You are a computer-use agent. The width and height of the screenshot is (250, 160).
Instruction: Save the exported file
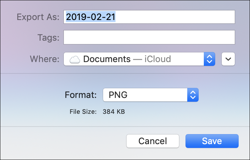pos(212,141)
